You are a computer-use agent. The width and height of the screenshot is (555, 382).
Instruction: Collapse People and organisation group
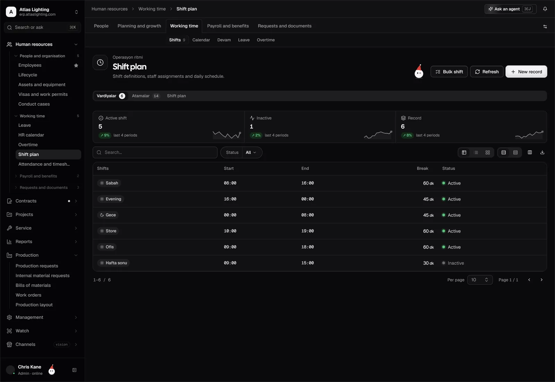(x=46, y=56)
